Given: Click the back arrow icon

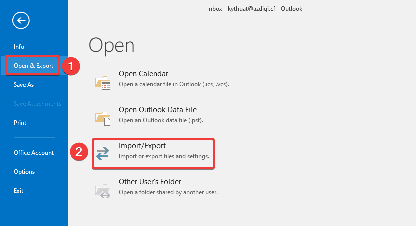Looking at the screenshot, I should click(x=22, y=20).
